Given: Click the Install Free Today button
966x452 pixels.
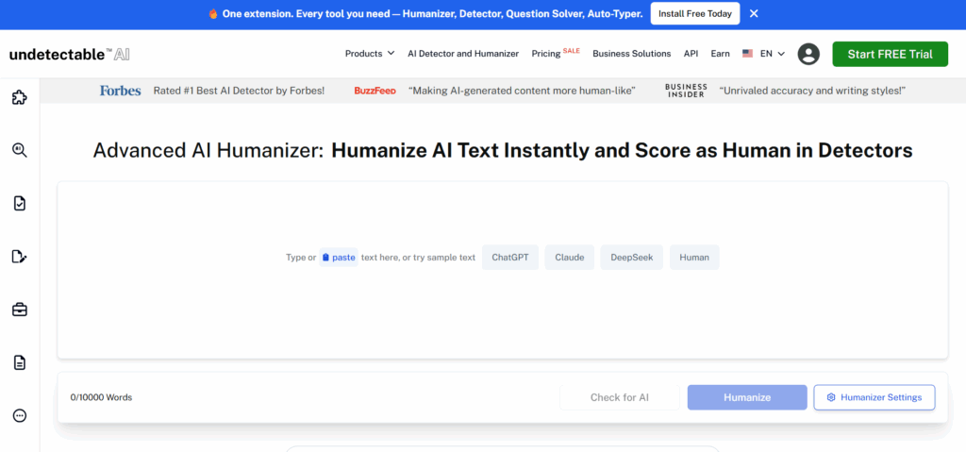Looking at the screenshot, I should pos(694,14).
